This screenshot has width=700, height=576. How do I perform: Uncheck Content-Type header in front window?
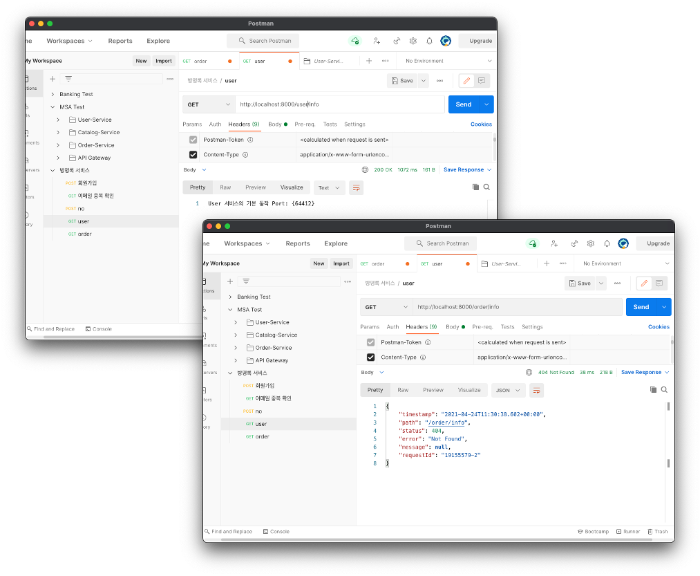click(370, 357)
